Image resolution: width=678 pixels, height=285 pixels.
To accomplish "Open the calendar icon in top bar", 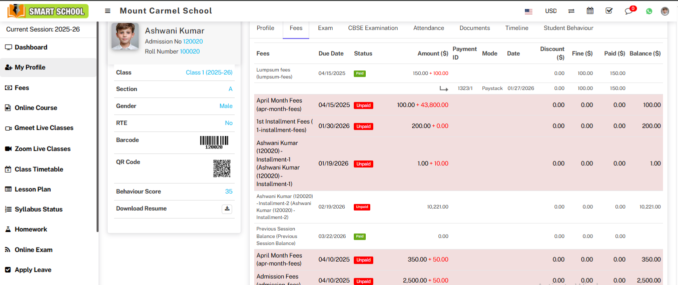I will coord(590,11).
